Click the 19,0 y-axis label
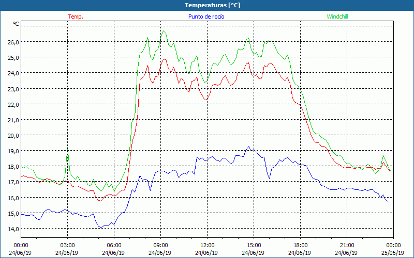Image resolution: width=414 pixels, height=258 pixels. point(13,151)
